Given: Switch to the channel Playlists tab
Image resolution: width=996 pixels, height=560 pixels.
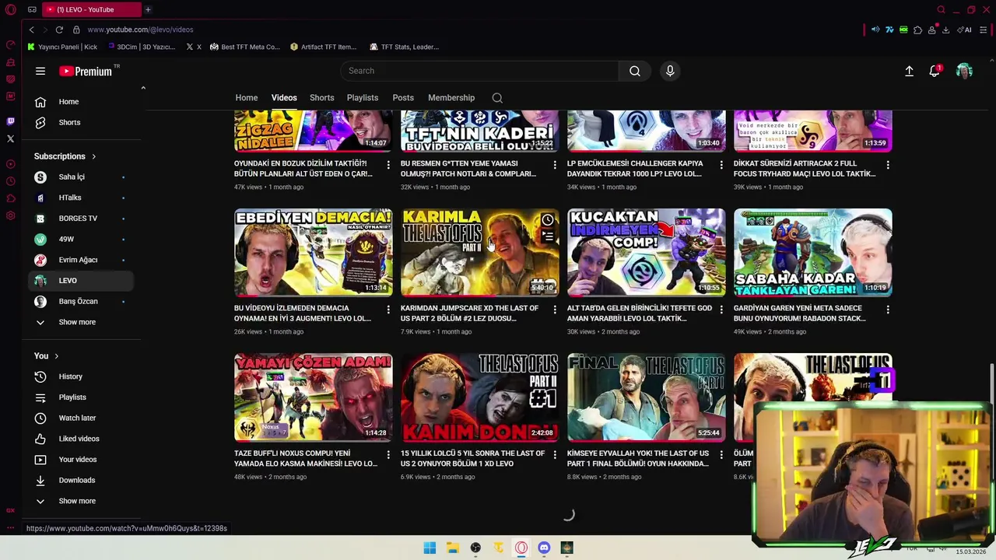Looking at the screenshot, I should (363, 98).
